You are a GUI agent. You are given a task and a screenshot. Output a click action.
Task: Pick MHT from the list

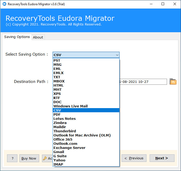click(86, 90)
